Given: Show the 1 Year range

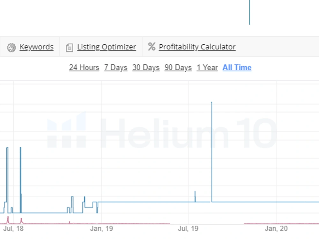Looking at the screenshot, I should tap(207, 68).
